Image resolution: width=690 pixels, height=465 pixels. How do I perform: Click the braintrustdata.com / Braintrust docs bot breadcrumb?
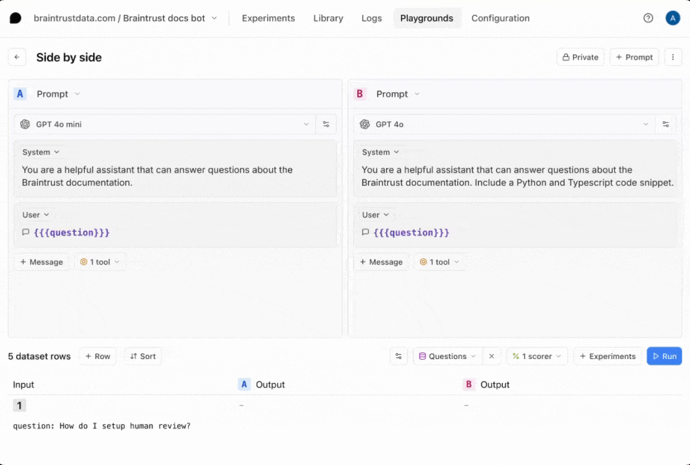click(120, 18)
